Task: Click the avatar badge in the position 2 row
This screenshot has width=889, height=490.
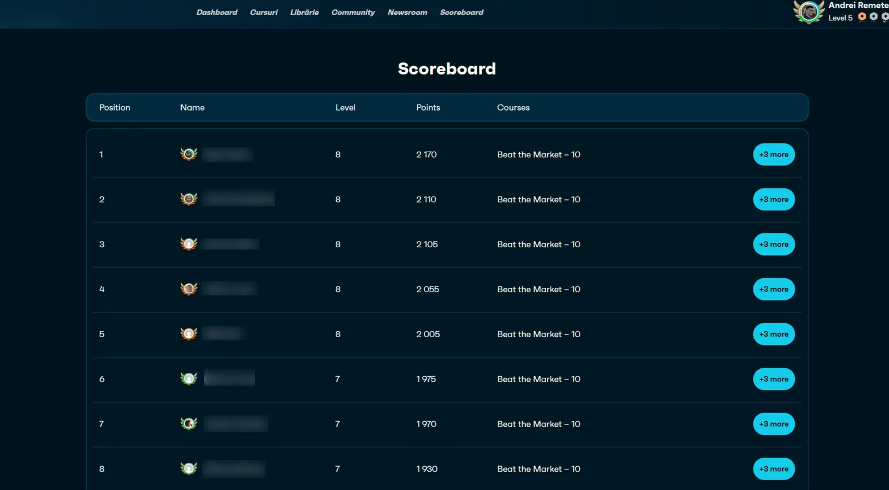Action: 189,199
